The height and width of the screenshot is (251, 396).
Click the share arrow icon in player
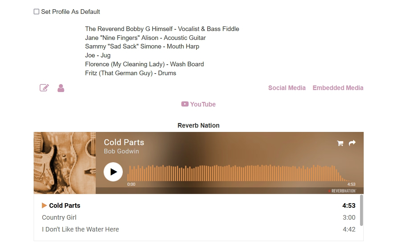pos(352,143)
